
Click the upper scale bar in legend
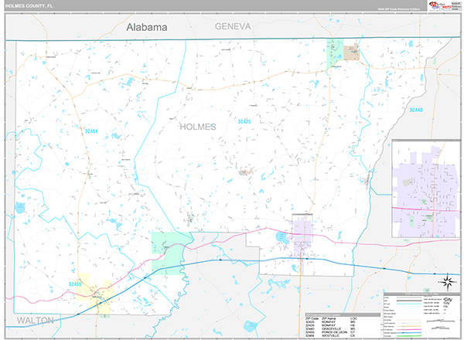point(440,321)
